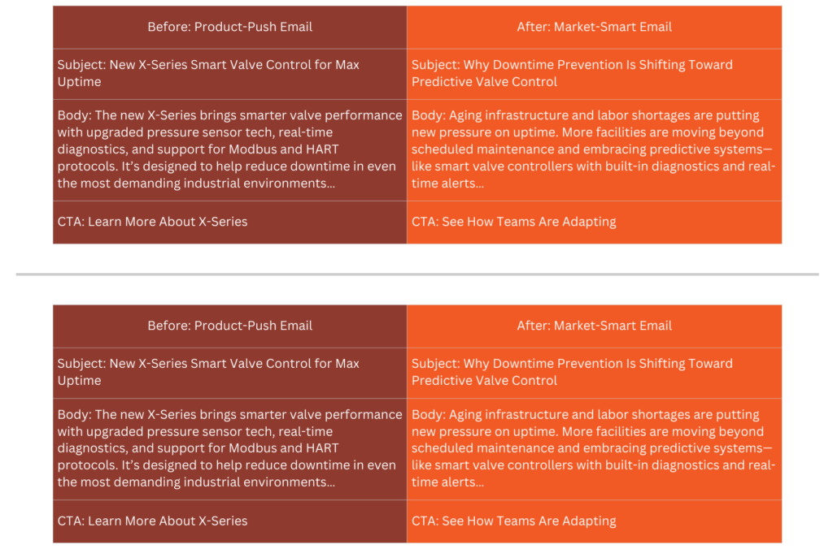Click the top "CTA: Learn More About X-Series" cell
833x549 pixels.
[229, 222]
